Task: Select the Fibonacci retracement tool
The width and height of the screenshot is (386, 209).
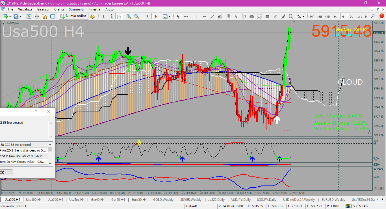Action: click(228, 16)
